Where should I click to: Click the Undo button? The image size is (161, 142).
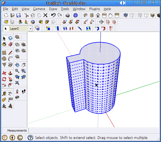(x=53, y=15)
